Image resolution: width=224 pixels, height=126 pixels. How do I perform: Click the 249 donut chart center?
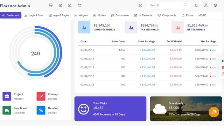(x=35, y=54)
